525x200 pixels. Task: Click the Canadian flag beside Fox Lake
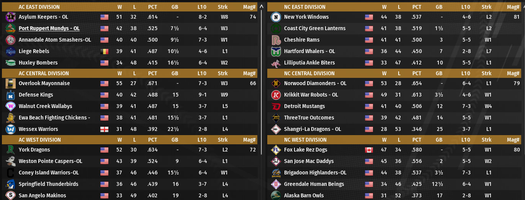point(369,150)
